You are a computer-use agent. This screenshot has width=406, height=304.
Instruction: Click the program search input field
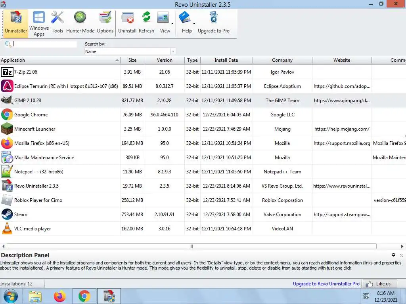click(x=44, y=44)
